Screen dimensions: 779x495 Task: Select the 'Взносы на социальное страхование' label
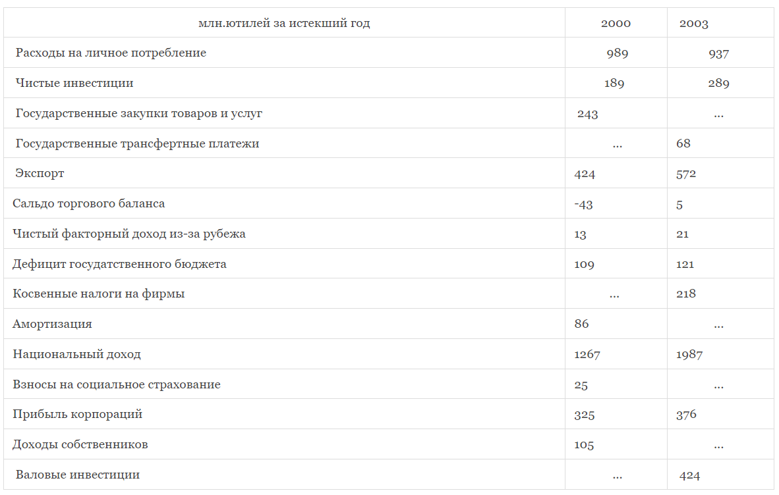click(x=117, y=384)
